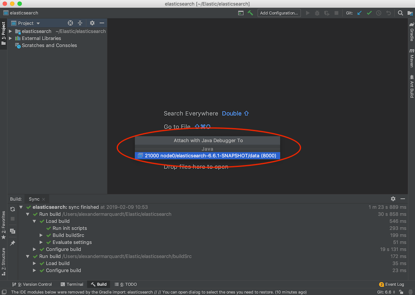Viewport: 415px width, 295px height.
Task: Expand the Build buildSrc tree node
Action: 41,235
